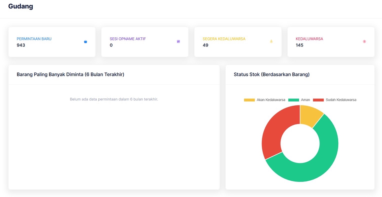This screenshot has width=382, height=197.
Task: Click the red Sudah Kedaluwarsa legend swatch
Action: (x=318, y=100)
